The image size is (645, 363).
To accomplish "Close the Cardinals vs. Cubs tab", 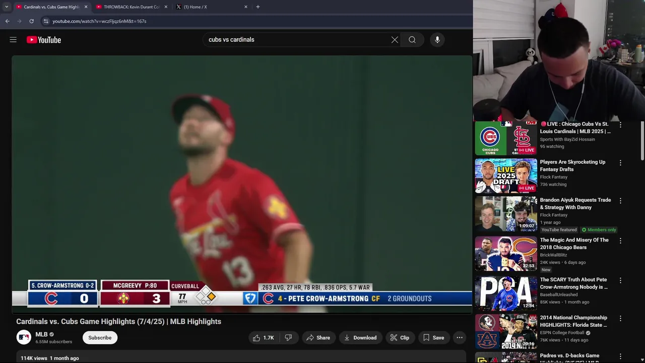I will (86, 7).
